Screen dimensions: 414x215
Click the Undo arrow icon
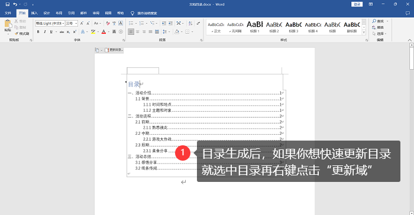tap(15, 4)
